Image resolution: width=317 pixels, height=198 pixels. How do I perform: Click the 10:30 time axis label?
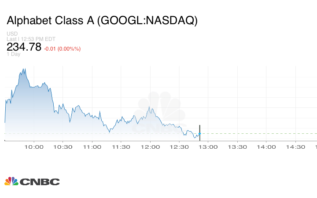63,147
